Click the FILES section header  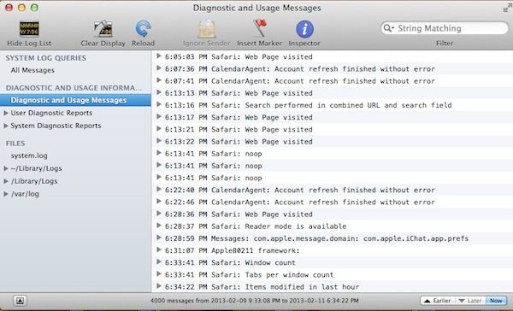(15, 144)
